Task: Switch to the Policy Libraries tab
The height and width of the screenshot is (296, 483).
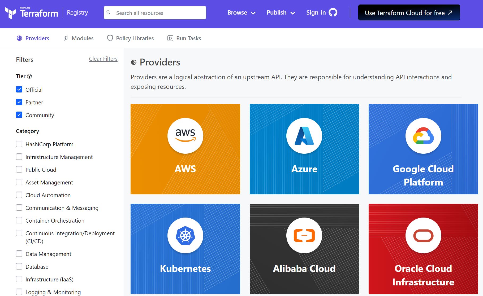Action: click(130, 38)
